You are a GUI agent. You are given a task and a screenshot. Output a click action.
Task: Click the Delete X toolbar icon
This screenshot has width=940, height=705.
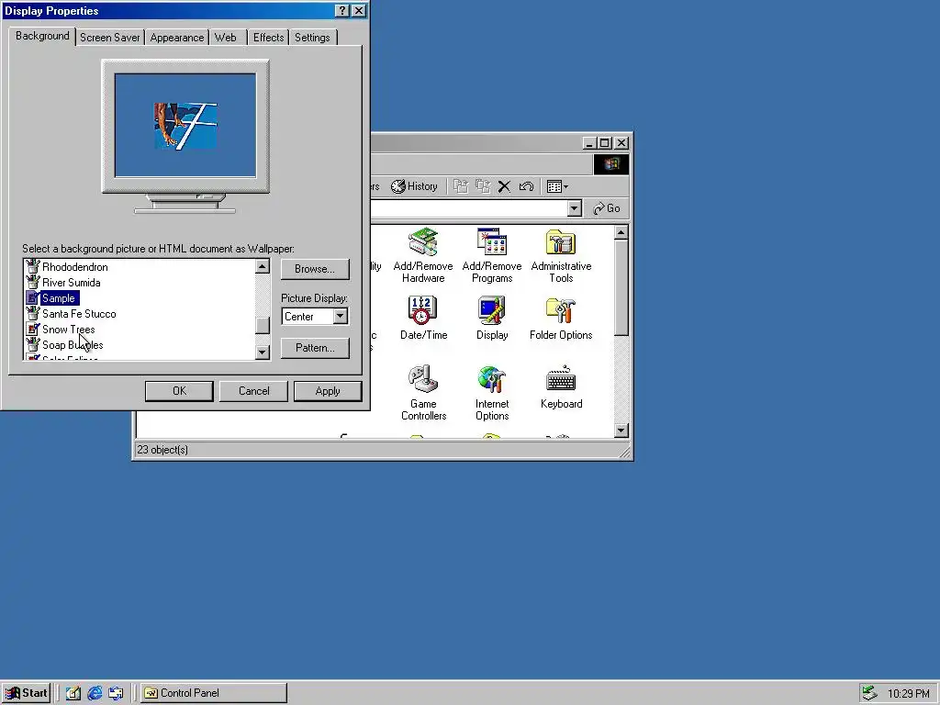pos(504,186)
